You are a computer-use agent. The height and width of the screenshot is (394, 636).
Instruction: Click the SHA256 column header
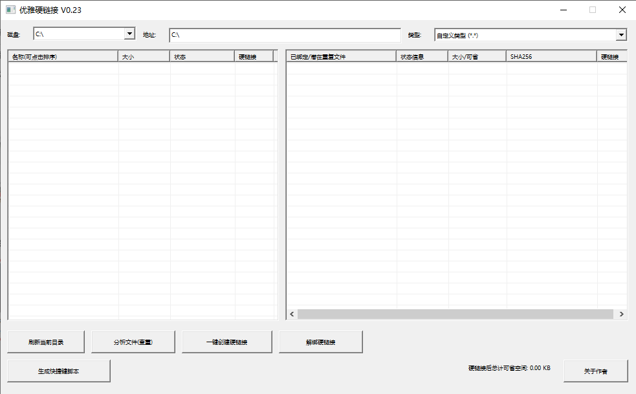551,57
